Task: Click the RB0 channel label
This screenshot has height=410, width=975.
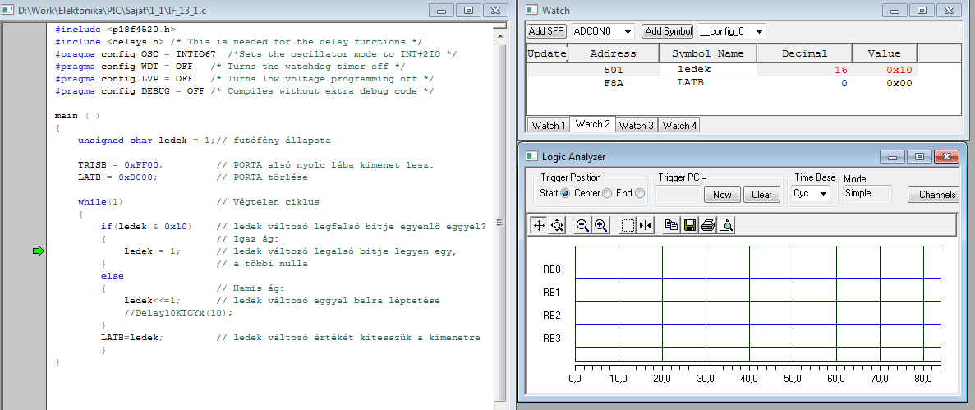Action: click(551, 269)
